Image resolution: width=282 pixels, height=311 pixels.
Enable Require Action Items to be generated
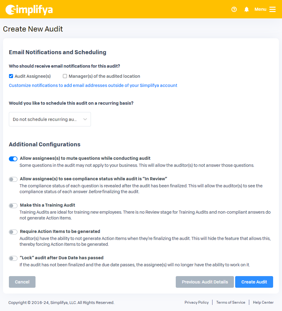click(x=13, y=232)
